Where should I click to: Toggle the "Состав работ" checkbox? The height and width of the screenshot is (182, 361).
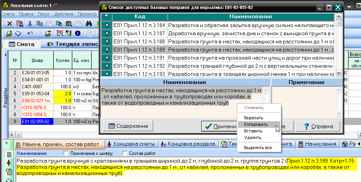(125, 153)
